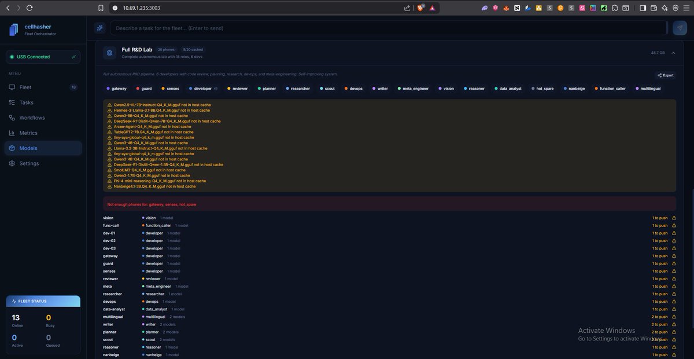Click the red dot beside guard role
Image resolution: width=694 pixels, height=359 pixels.
[137, 89]
